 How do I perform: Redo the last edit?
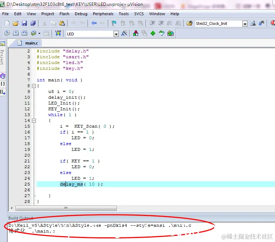(x=82, y=23)
